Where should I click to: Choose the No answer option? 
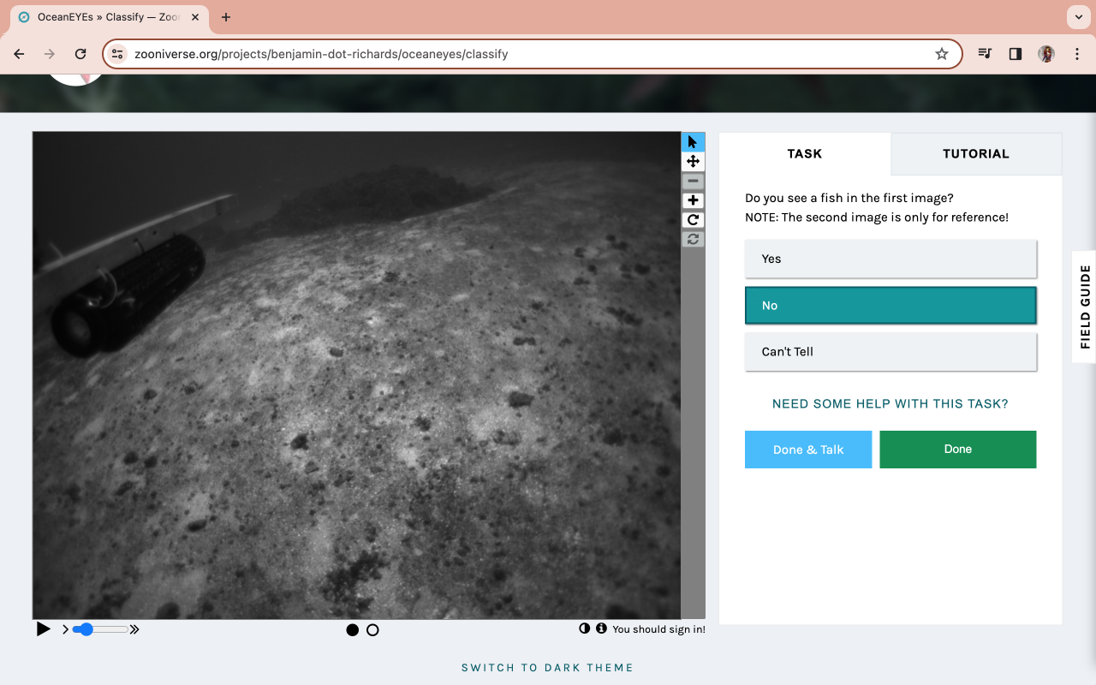click(890, 306)
